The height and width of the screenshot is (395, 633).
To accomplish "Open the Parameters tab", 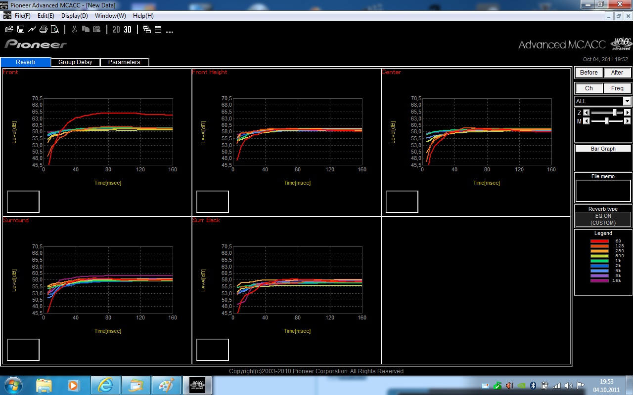I will (124, 62).
